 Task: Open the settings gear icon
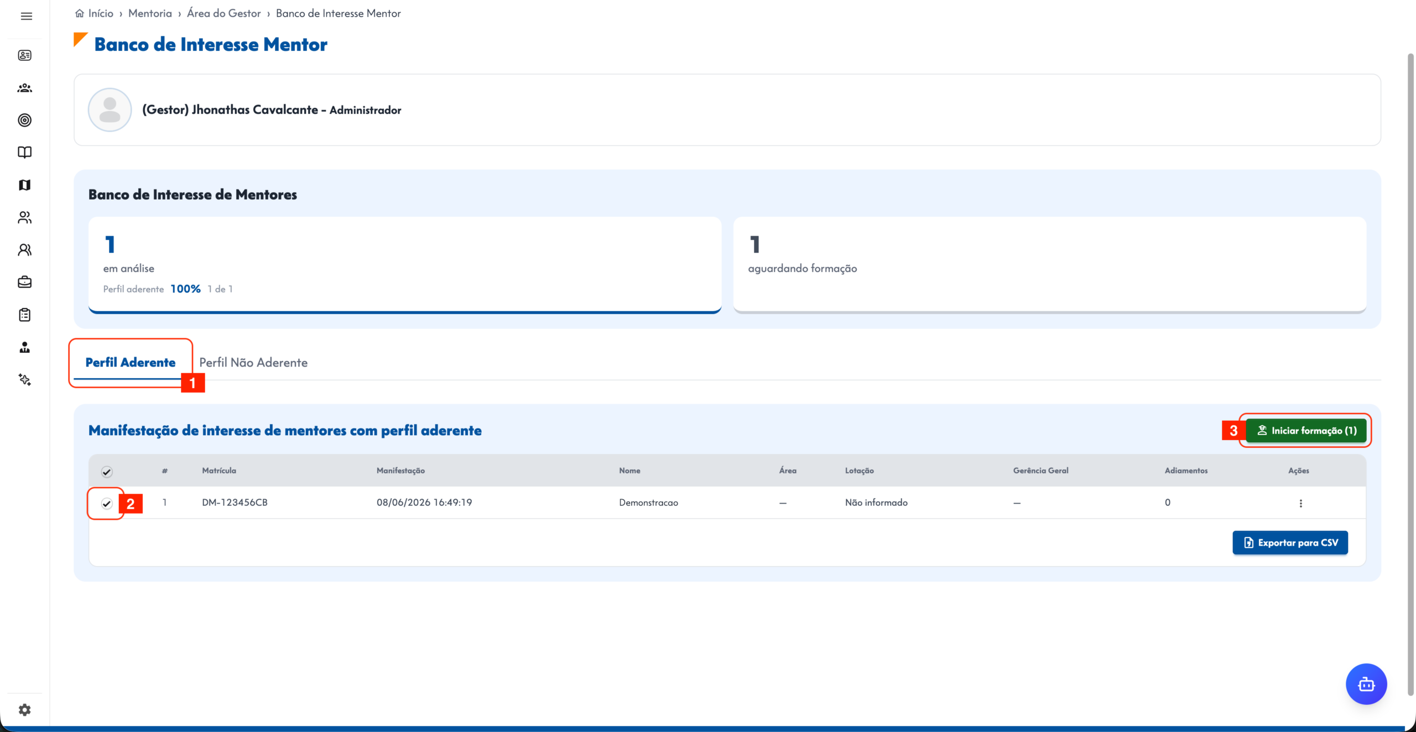25,709
